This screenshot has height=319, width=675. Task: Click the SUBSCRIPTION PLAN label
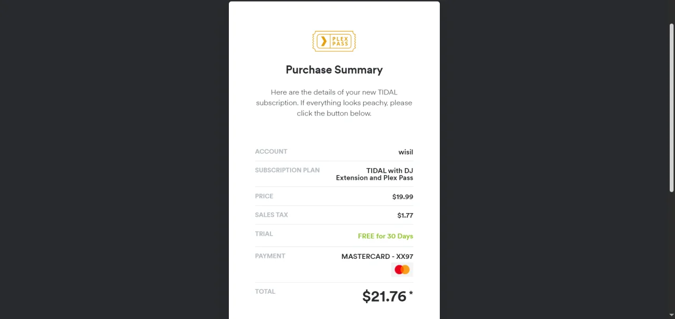click(287, 170)
